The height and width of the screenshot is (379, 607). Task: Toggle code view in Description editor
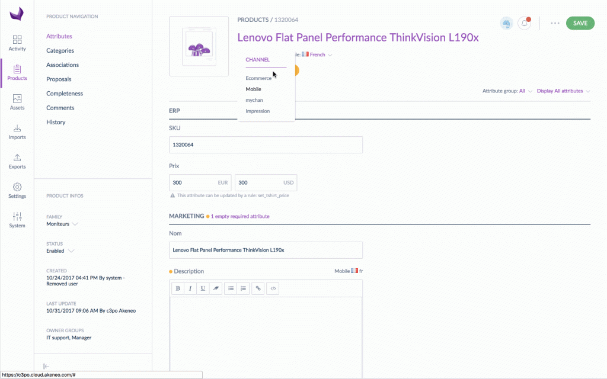click(x=273, y=288)
